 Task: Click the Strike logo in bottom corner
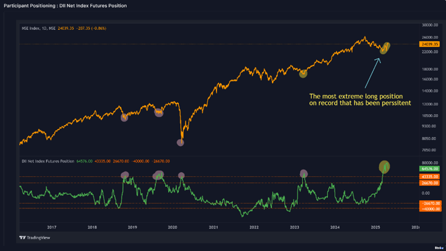coord(439,247)
